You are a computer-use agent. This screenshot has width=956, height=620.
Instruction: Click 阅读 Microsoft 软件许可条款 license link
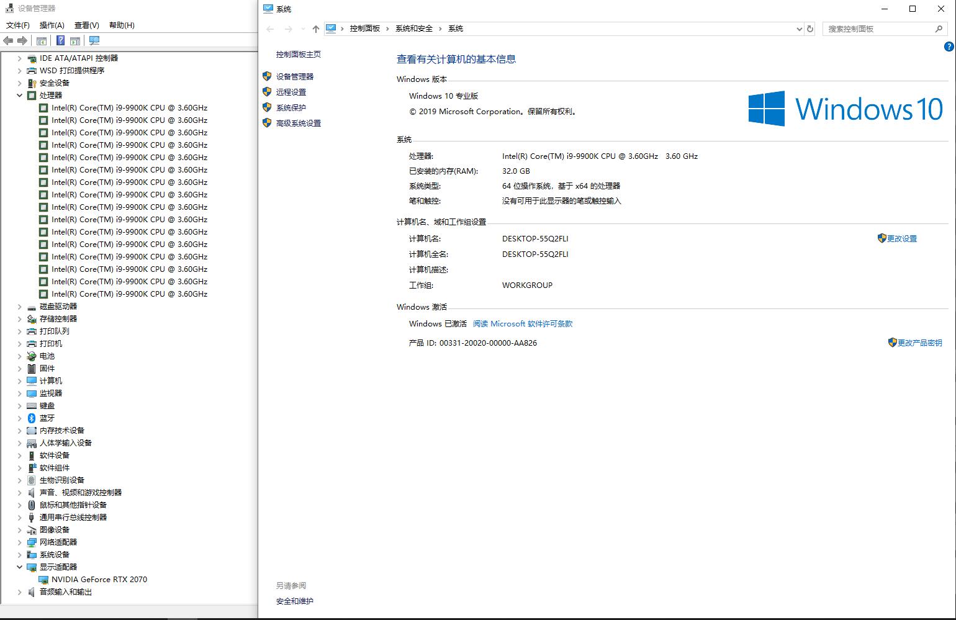(x=522, y=323)
